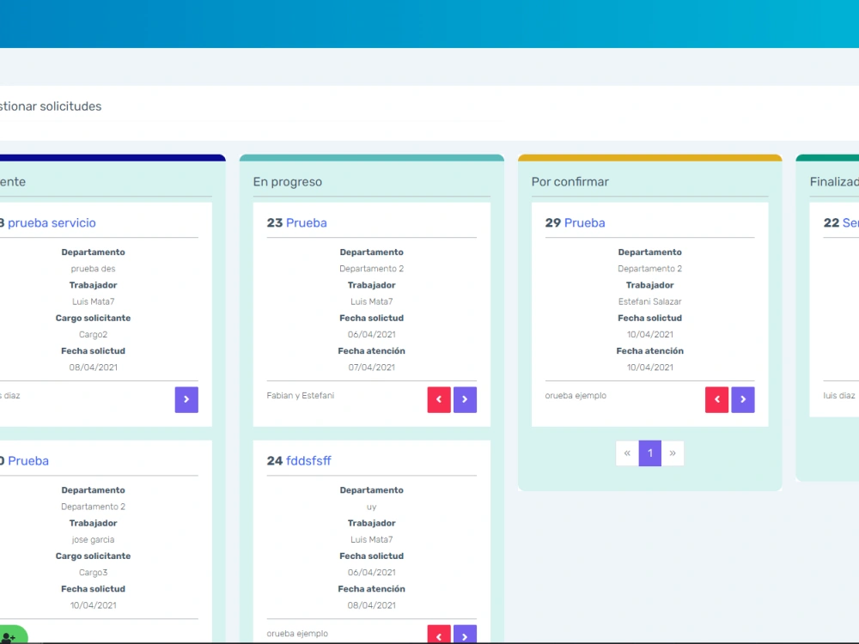This screenshot has width=859, height=644.
Task: Move request 24 fddsfsff back with red arrow
Action: click(x=439, y=635)
